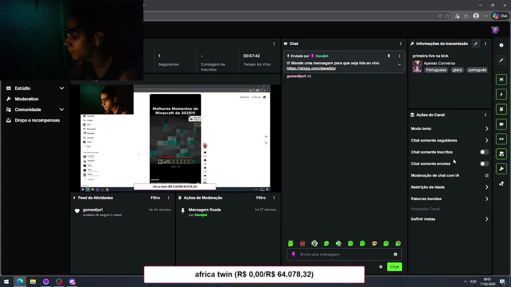Click the Portuguese tag
The width and height of the screenshot is (511, 287).
tap(436, 70)
